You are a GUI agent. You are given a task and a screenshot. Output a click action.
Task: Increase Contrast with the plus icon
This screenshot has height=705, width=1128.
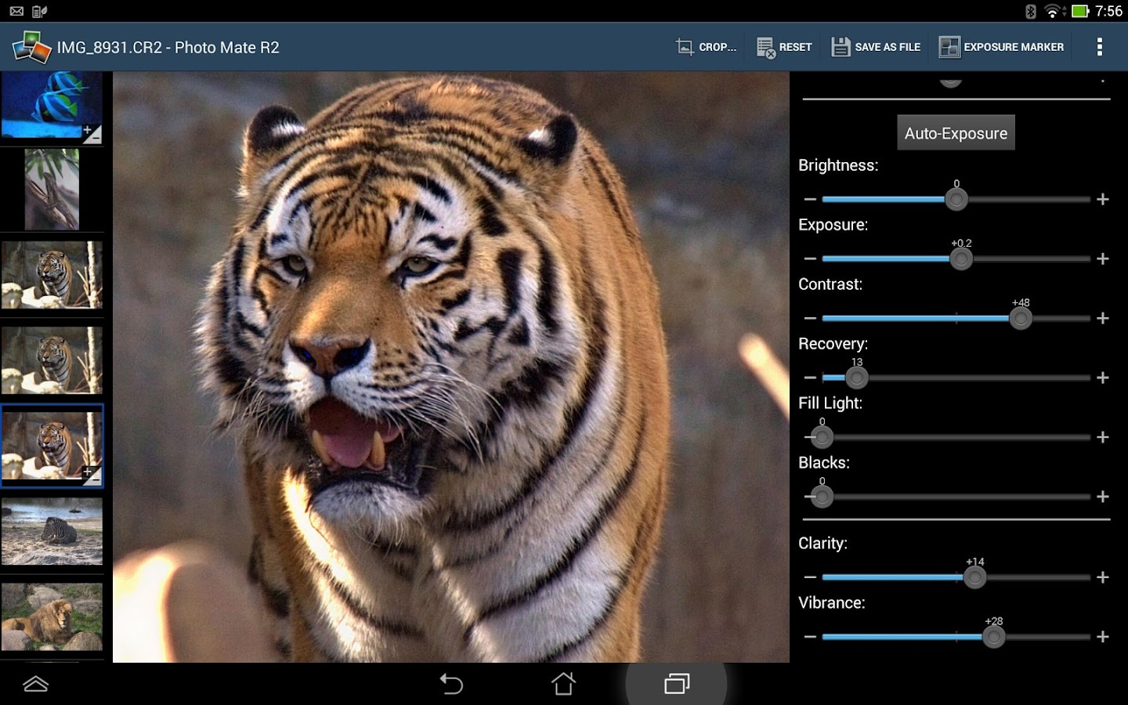(x=1103, y=318)
